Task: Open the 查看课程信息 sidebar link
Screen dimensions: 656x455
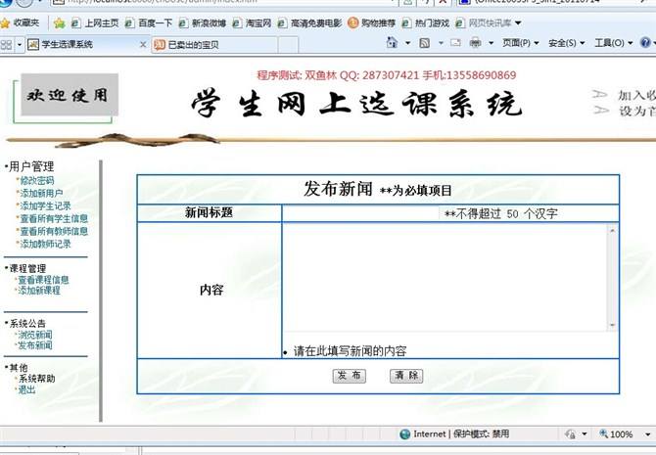Action: tap(43, 280)
